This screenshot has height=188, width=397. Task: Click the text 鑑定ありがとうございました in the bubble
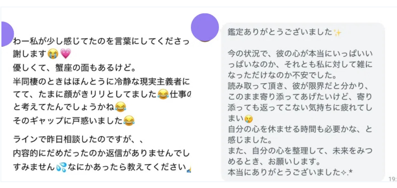[280, 33]
